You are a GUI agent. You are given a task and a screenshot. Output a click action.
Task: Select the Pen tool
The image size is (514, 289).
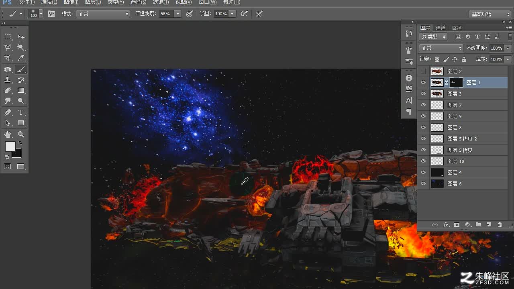pyautogui.click(x=8, y=112)
